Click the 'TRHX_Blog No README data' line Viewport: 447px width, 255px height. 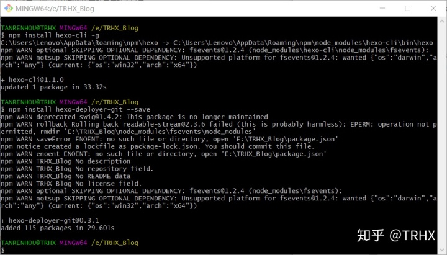point(66,176)
